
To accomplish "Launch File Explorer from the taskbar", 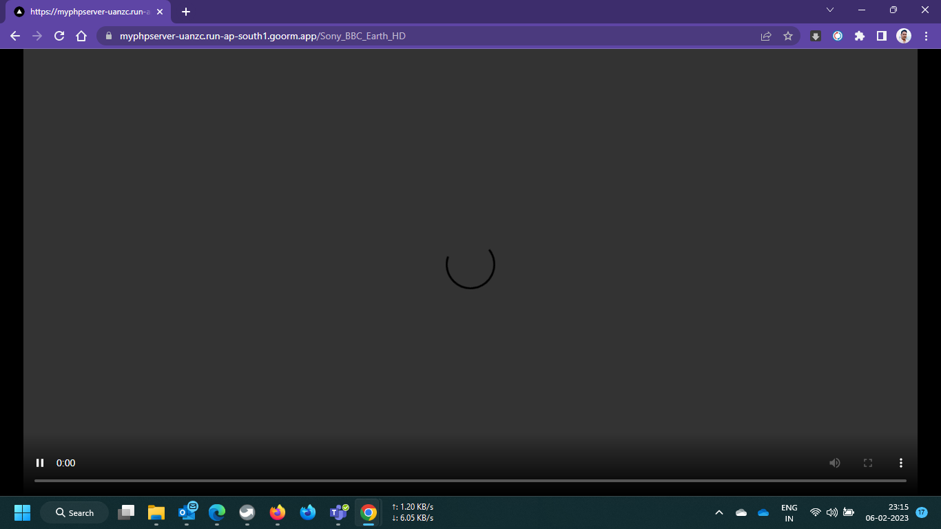I will [156, 512].
